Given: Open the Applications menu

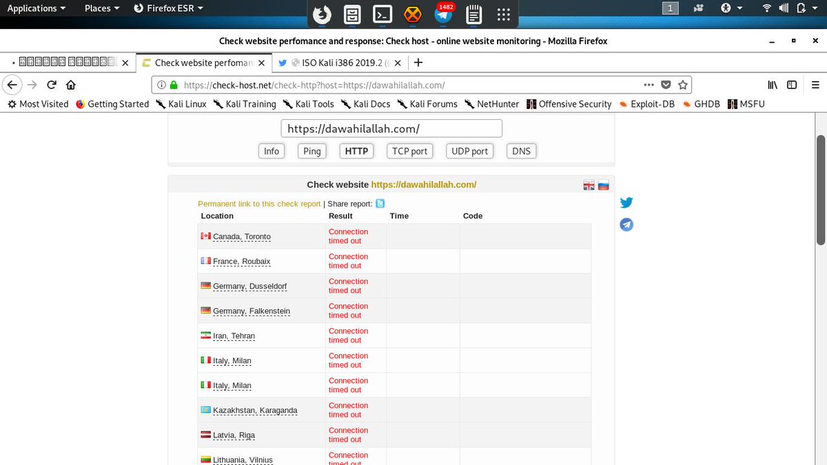Looking at the screenshot, I should tap(37, 8).
